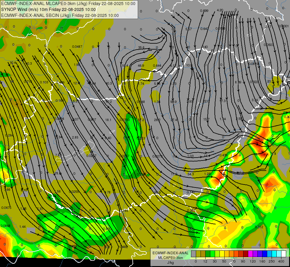This screenshot has height=267, width=290.
Task: Click the map value 57.2
Action: (x=141, y=120)
